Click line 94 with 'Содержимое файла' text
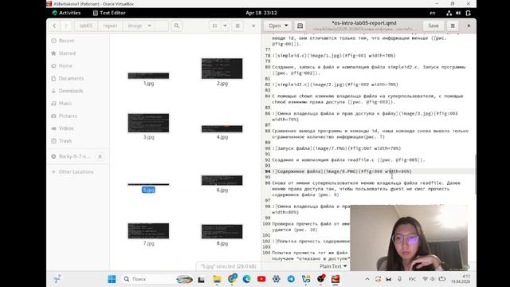Image resolution: width=510 pixels, height=287 pixels. [x=342, y=171]
